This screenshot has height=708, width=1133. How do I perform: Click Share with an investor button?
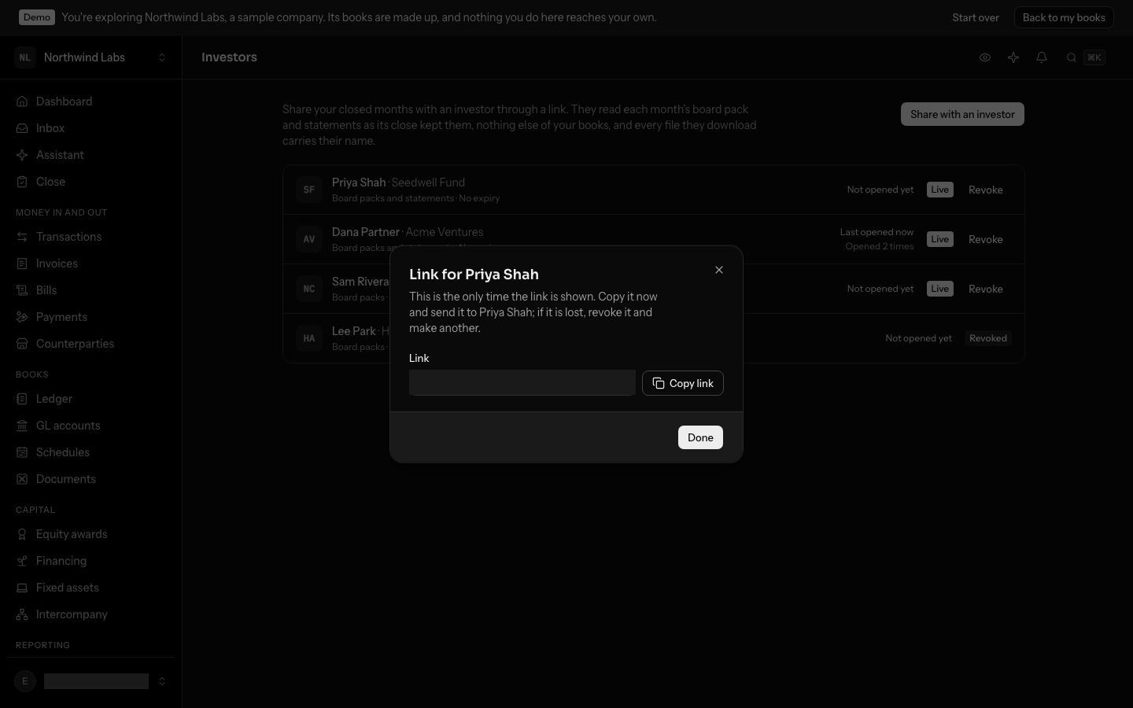tap(962, 114)
